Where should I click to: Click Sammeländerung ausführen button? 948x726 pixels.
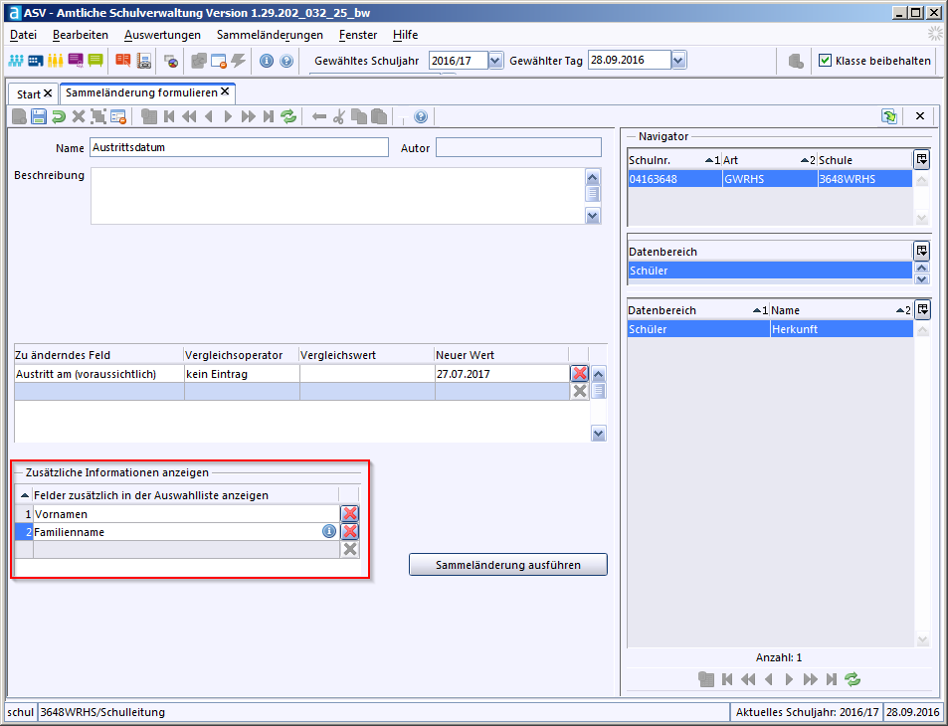[x=507, y=565]
